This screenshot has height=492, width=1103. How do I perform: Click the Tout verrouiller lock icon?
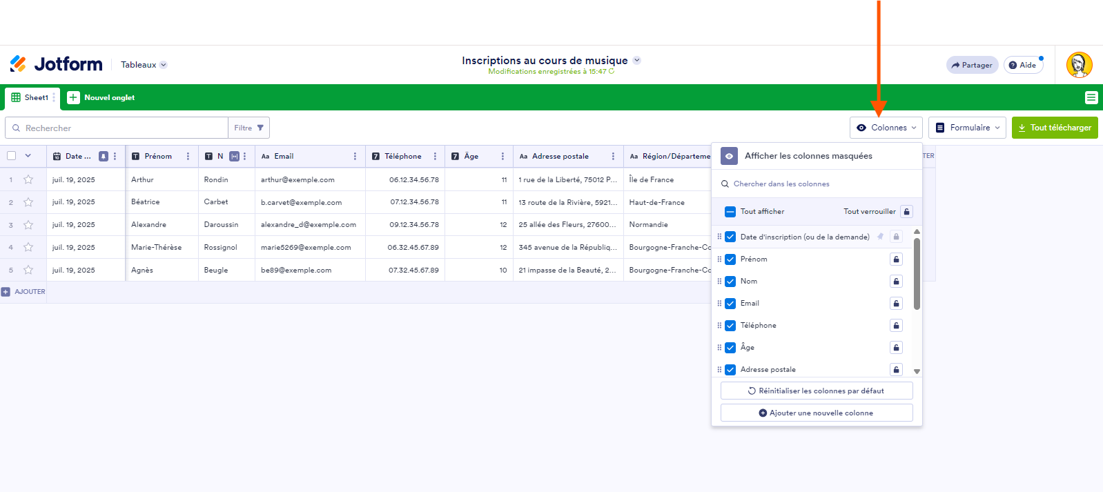[x=906, y=212]
